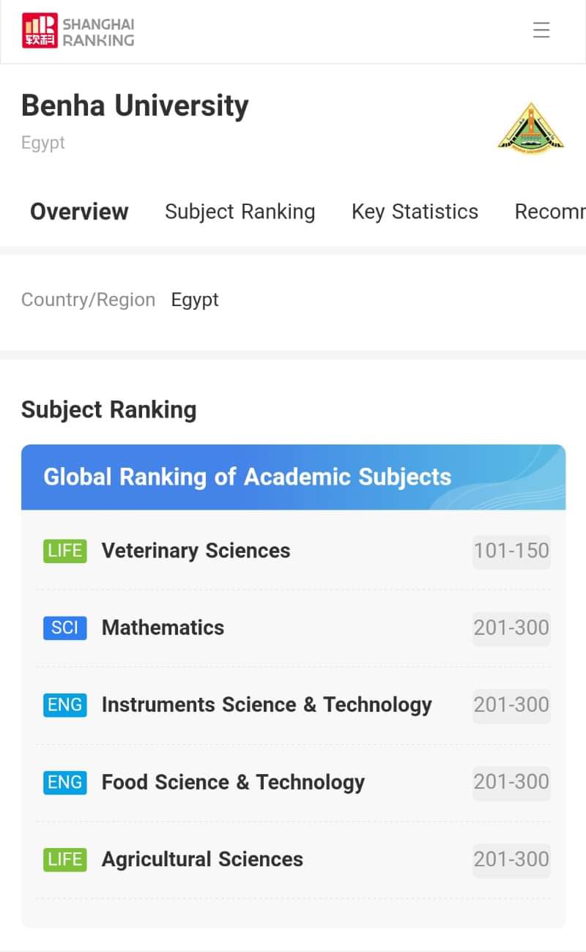Open the Veterinary Sciences subject link
The image size is (586, 952).
tap(196, 551)
